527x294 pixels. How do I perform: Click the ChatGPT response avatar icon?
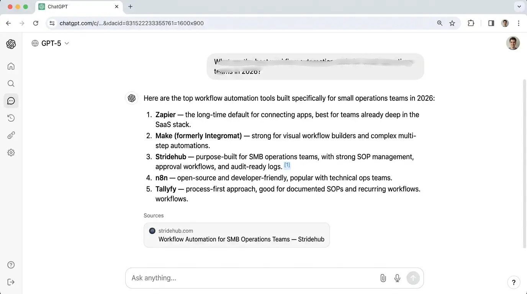click(x=132, y=98)
